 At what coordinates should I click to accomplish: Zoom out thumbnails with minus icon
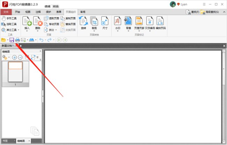(x=20, y=57)
